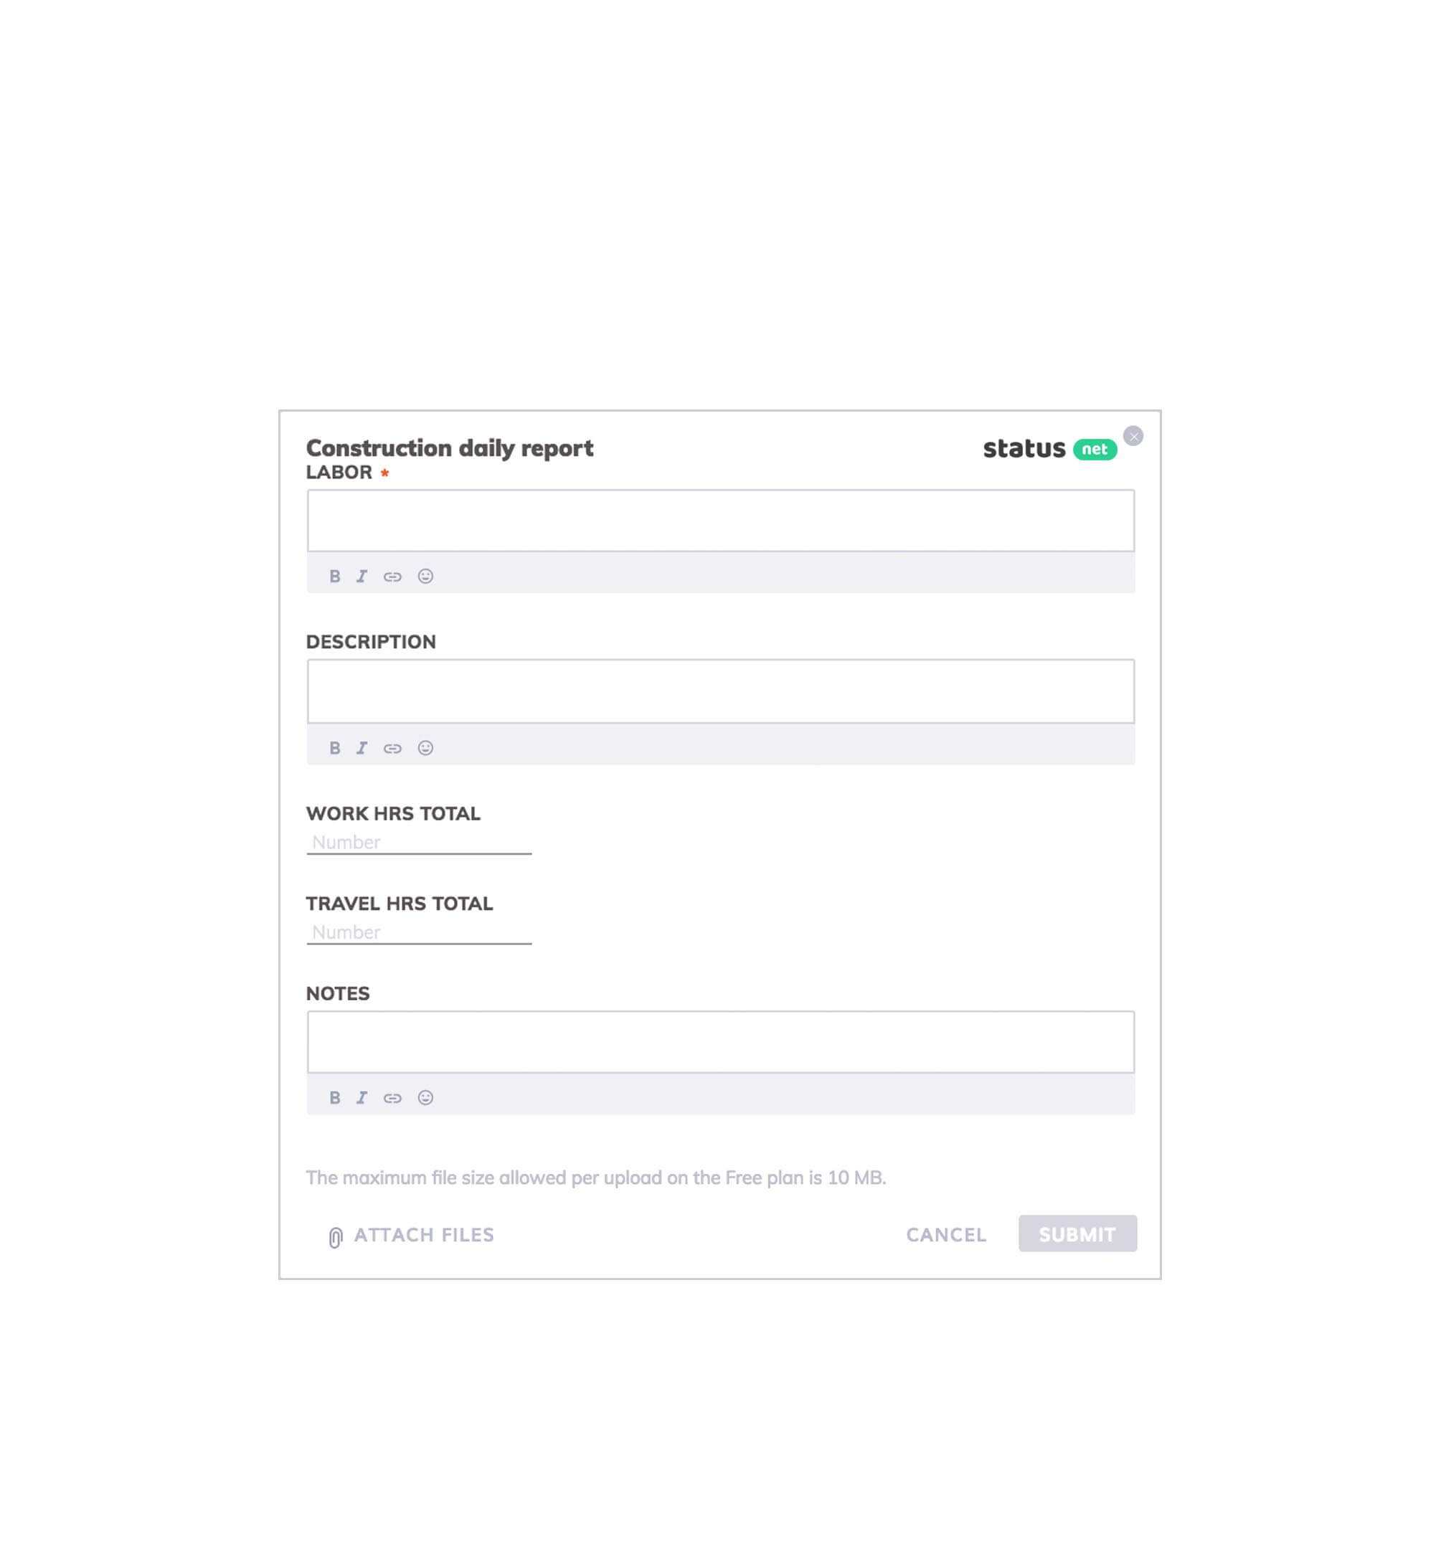The width and height of the screenshot is (1441, 1549).
Task: Toggle Bold formatting in NOTES toolbar
Action: [334, 1096]
